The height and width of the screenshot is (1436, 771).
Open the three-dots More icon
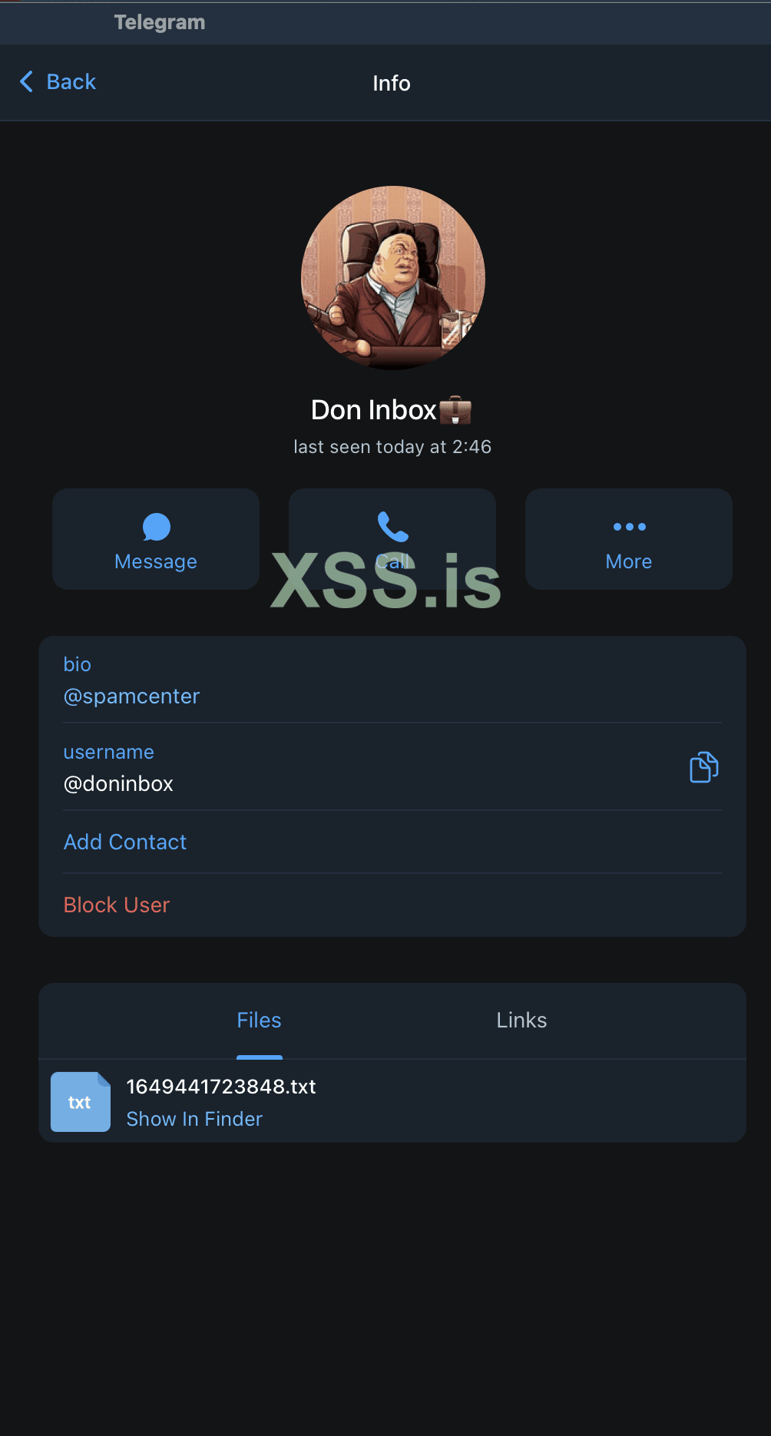(629, 527)
